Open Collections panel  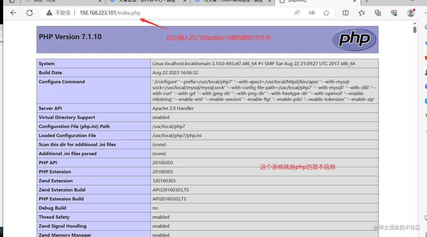pos(378,13)
